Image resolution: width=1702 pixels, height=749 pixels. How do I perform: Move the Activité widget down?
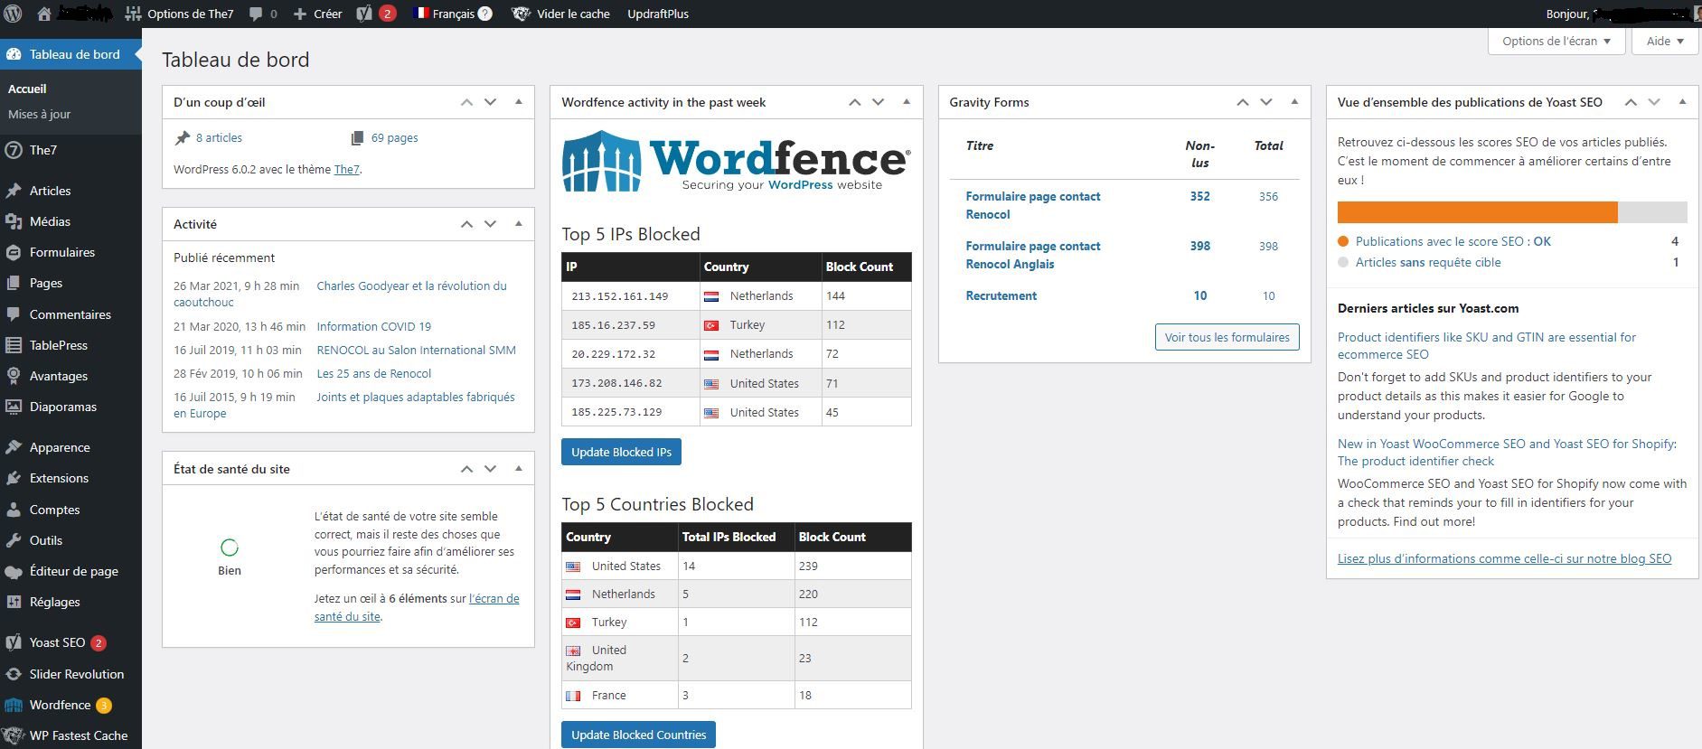point(490,224)
